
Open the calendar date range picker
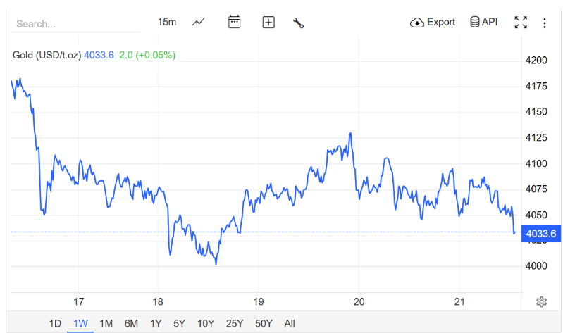235,23
